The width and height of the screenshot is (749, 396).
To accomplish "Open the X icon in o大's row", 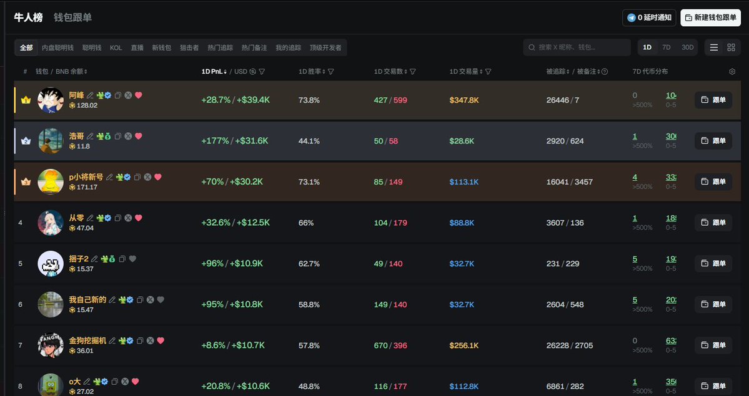I will point(125,382).
